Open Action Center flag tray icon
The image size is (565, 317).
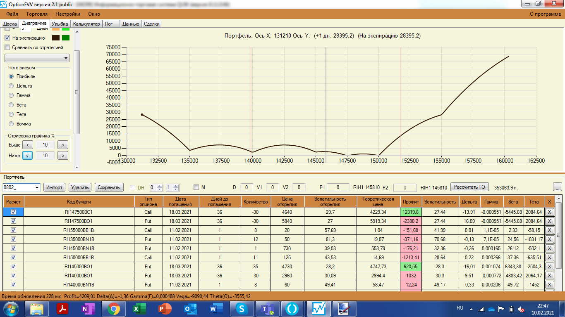click(501, 308)
